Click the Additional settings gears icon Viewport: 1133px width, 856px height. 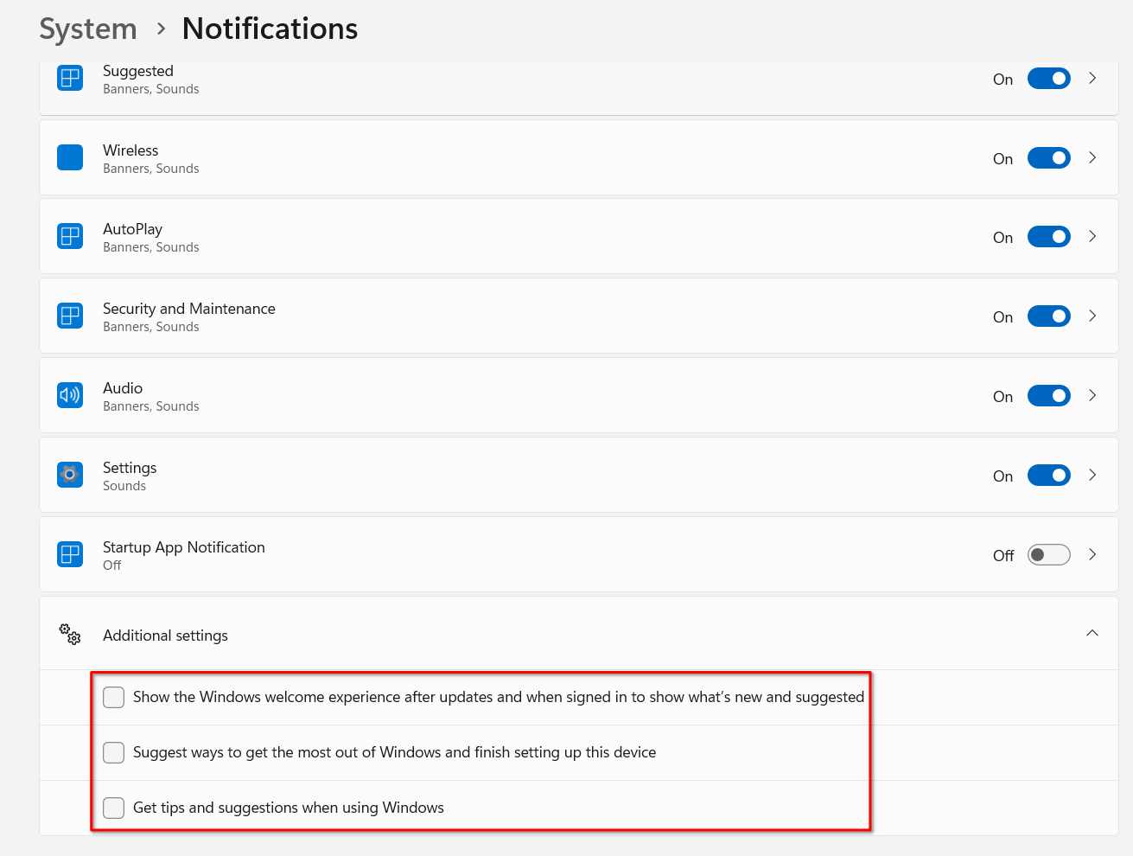pos(70,635)
